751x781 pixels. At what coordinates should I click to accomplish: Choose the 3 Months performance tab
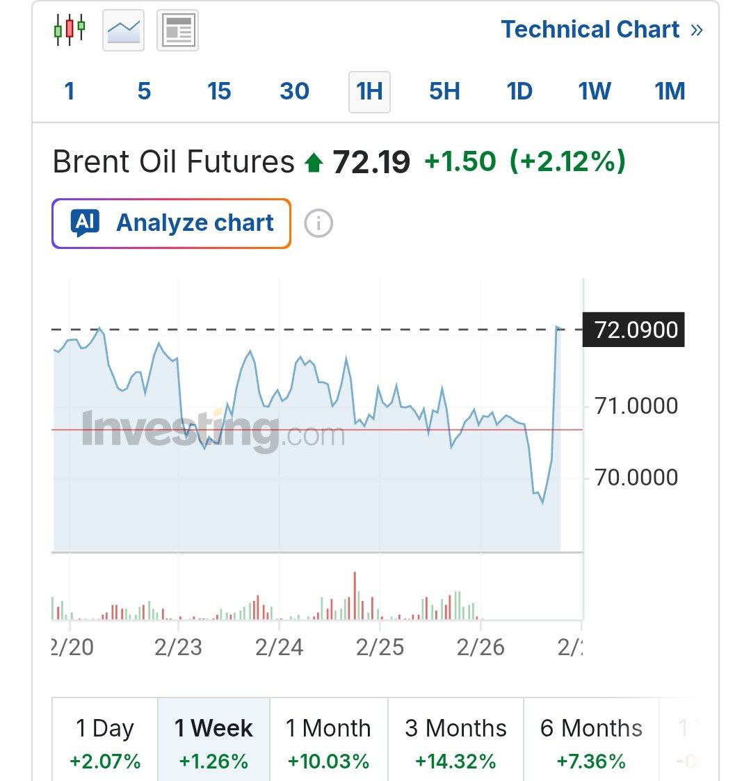[x=455, y=741]
